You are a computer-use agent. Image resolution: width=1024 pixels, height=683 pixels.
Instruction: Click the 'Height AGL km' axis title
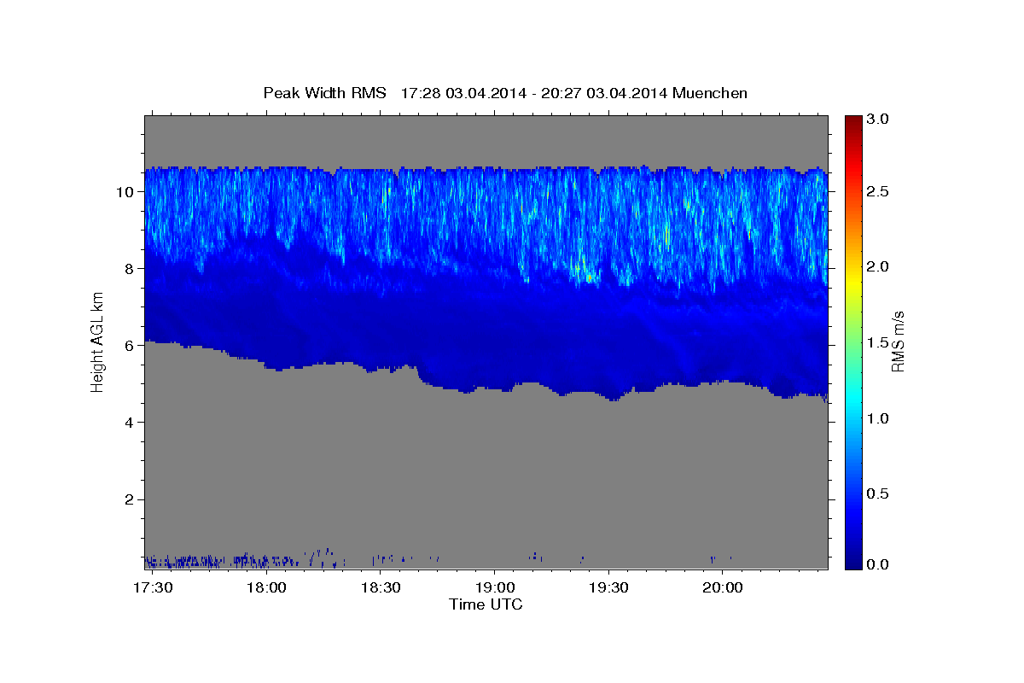click(98, 341)
